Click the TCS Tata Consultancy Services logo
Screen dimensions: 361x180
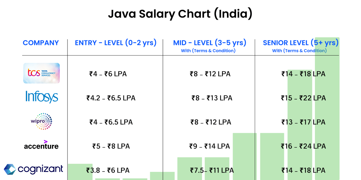pos(42,73)
